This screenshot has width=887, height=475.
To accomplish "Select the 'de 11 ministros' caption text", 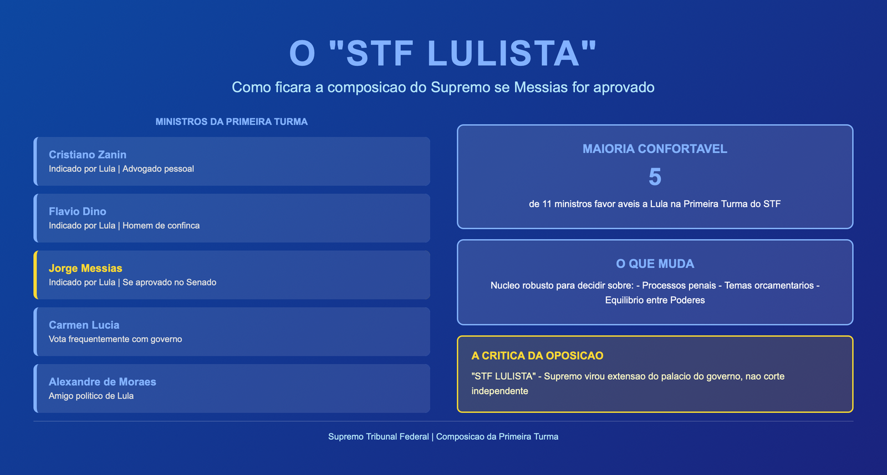I will coord(655,204).
